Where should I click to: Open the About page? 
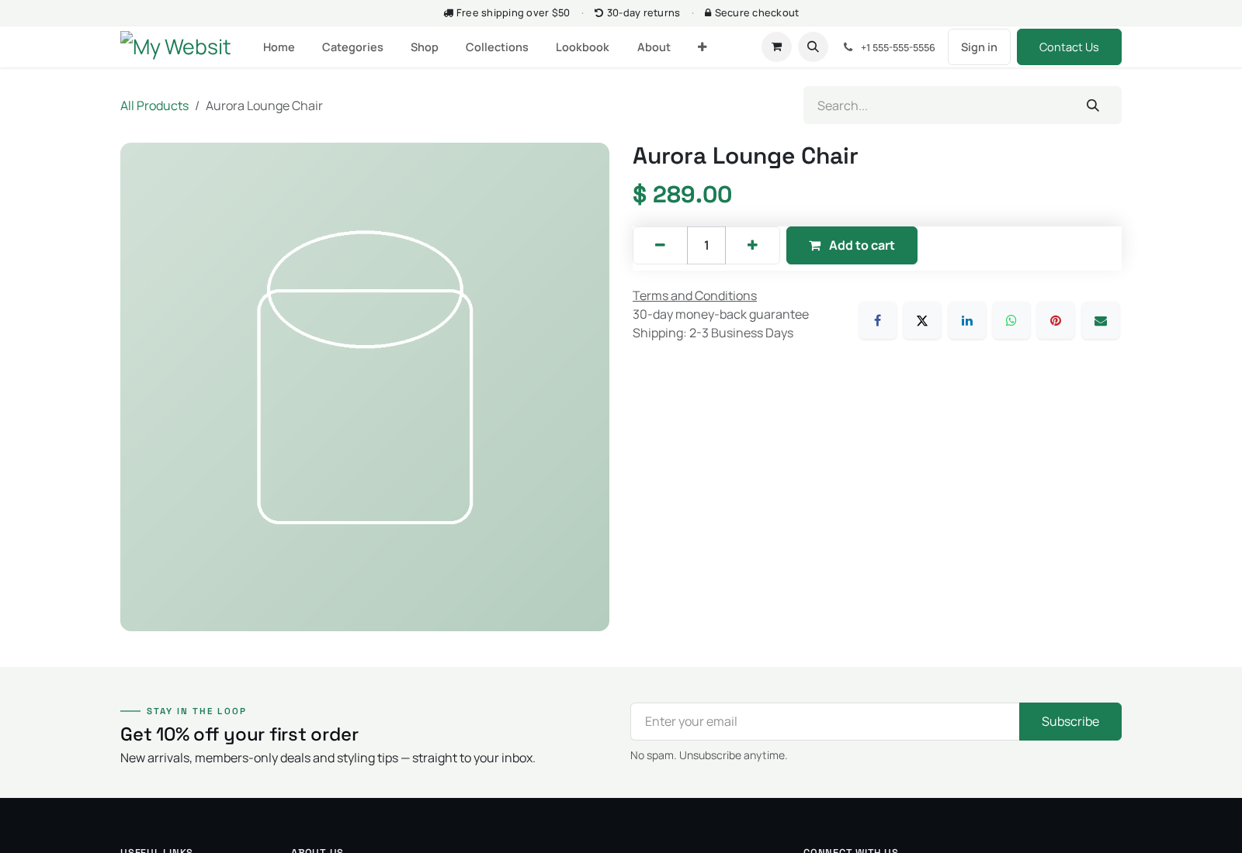[x=654, y=47]
